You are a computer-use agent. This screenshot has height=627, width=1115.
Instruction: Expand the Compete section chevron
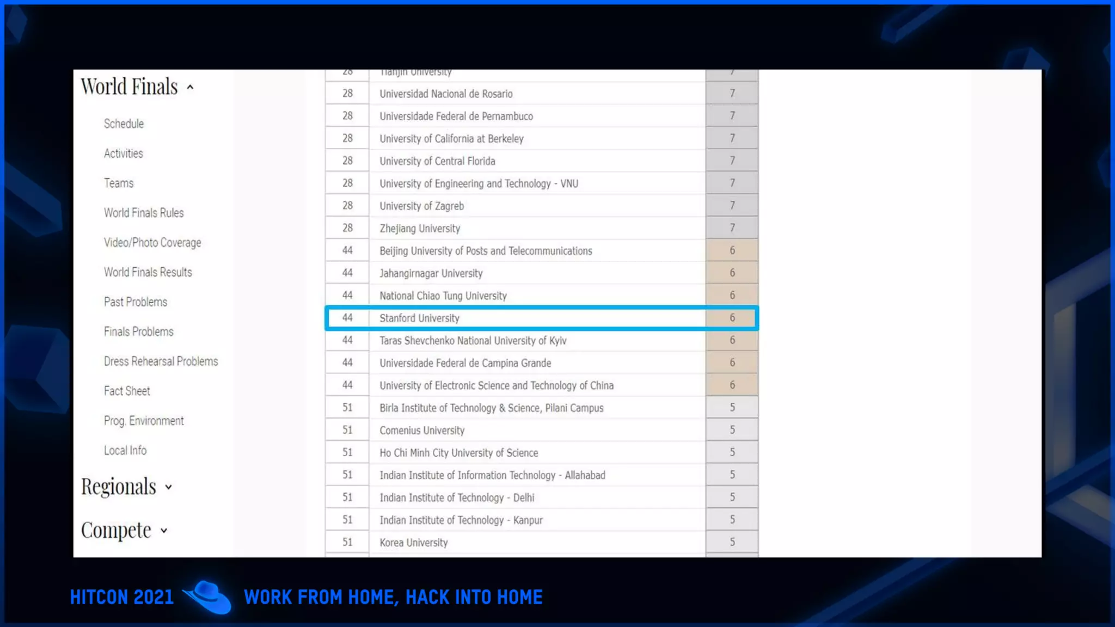pyautogui.click(x=164, y=531)
